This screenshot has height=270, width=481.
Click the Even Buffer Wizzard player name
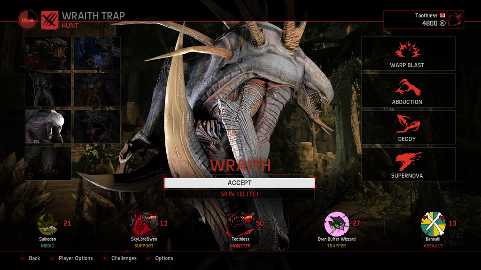[x=336, y=239]
